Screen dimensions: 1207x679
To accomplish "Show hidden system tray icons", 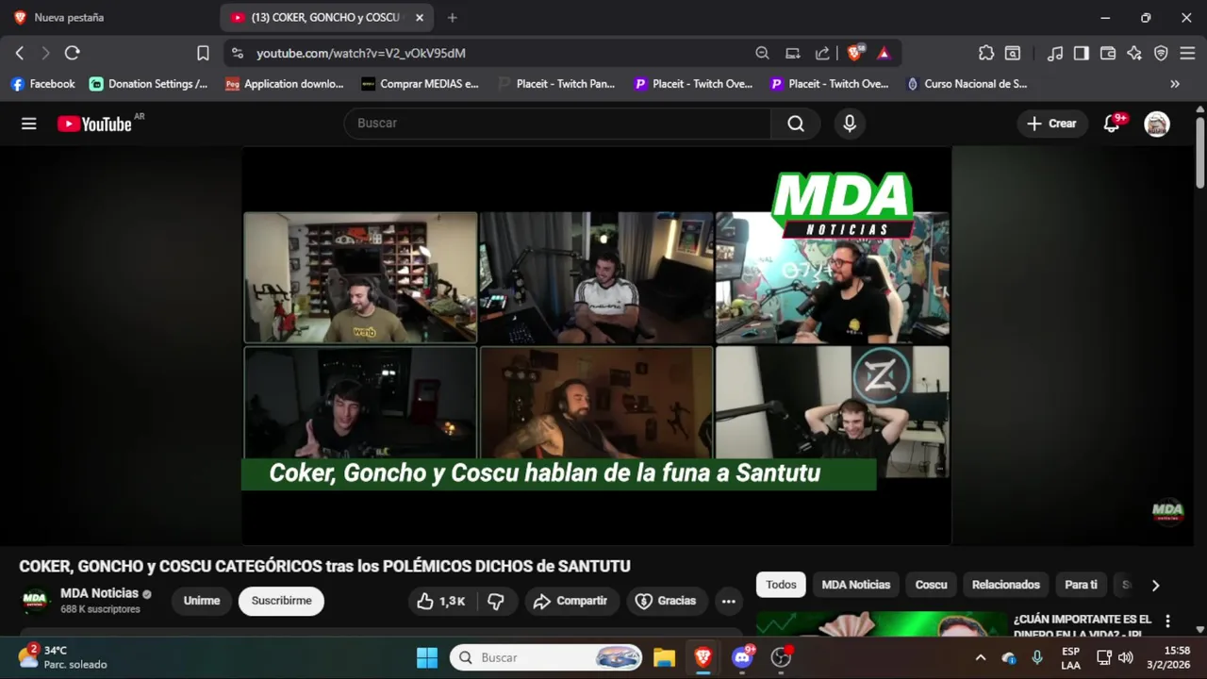I will pyautogui.click(x=981, y=658).
